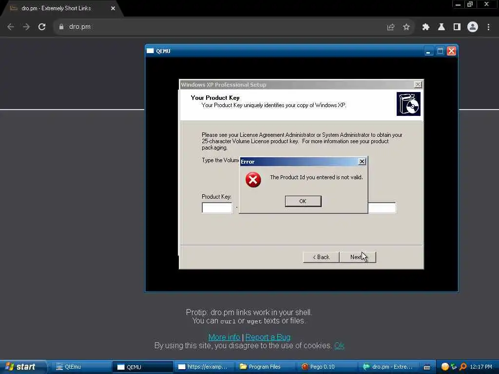The image size is (499, 374).
Task: Click the share page icon
Action: click(x=391, y=27)
